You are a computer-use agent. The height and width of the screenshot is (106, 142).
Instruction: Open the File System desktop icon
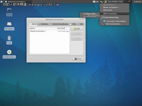click(x=9, y=24)
